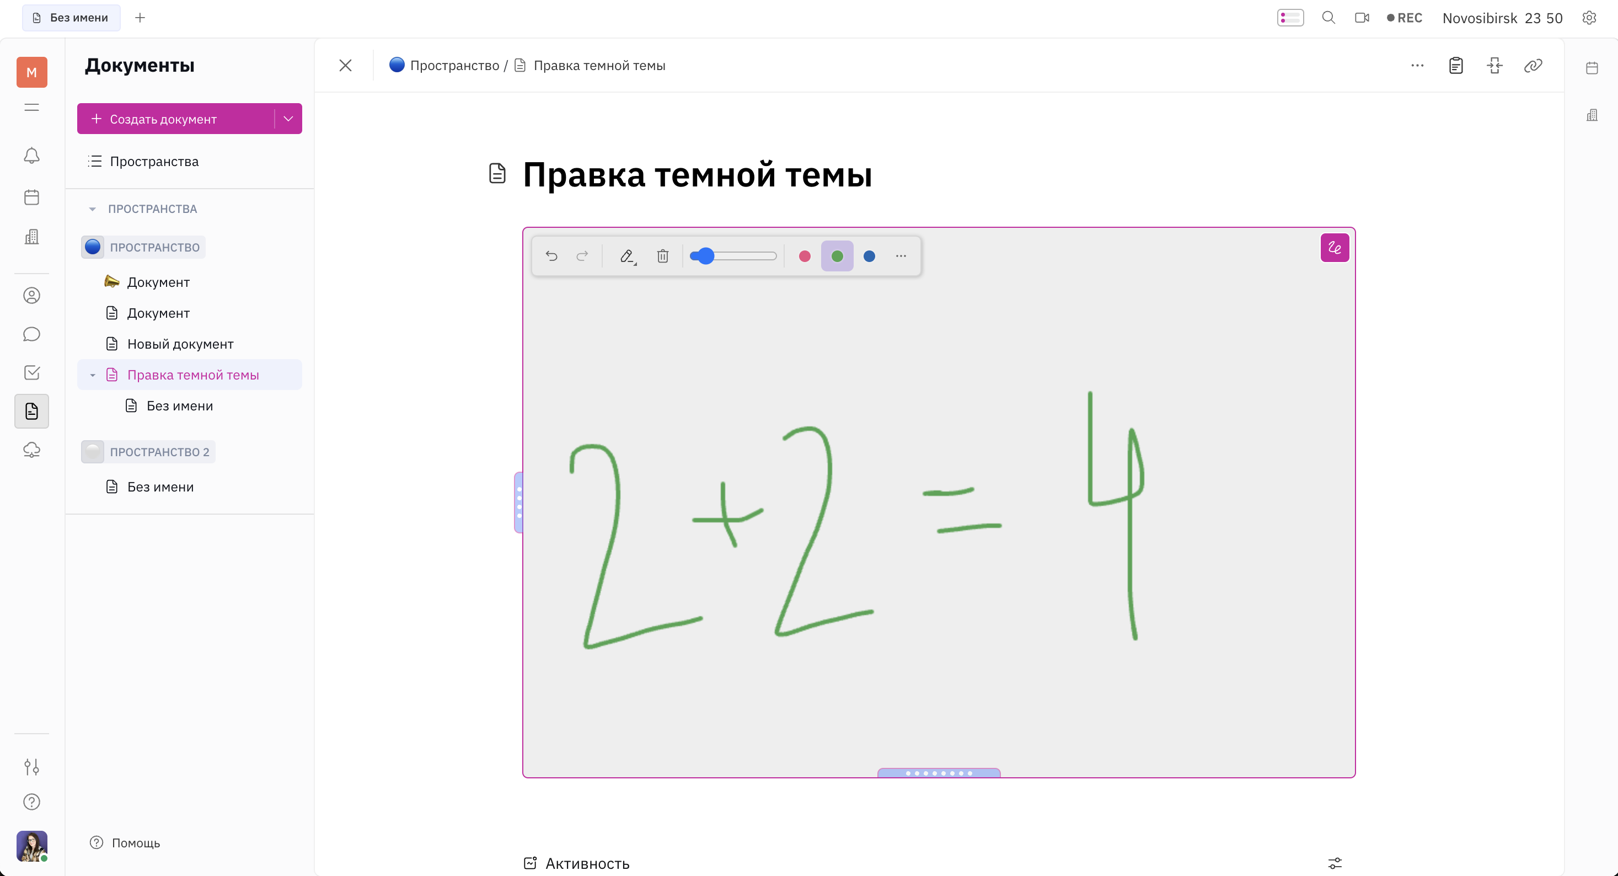
Task: Select the pen drawing tool
Action: coord(627,256)
